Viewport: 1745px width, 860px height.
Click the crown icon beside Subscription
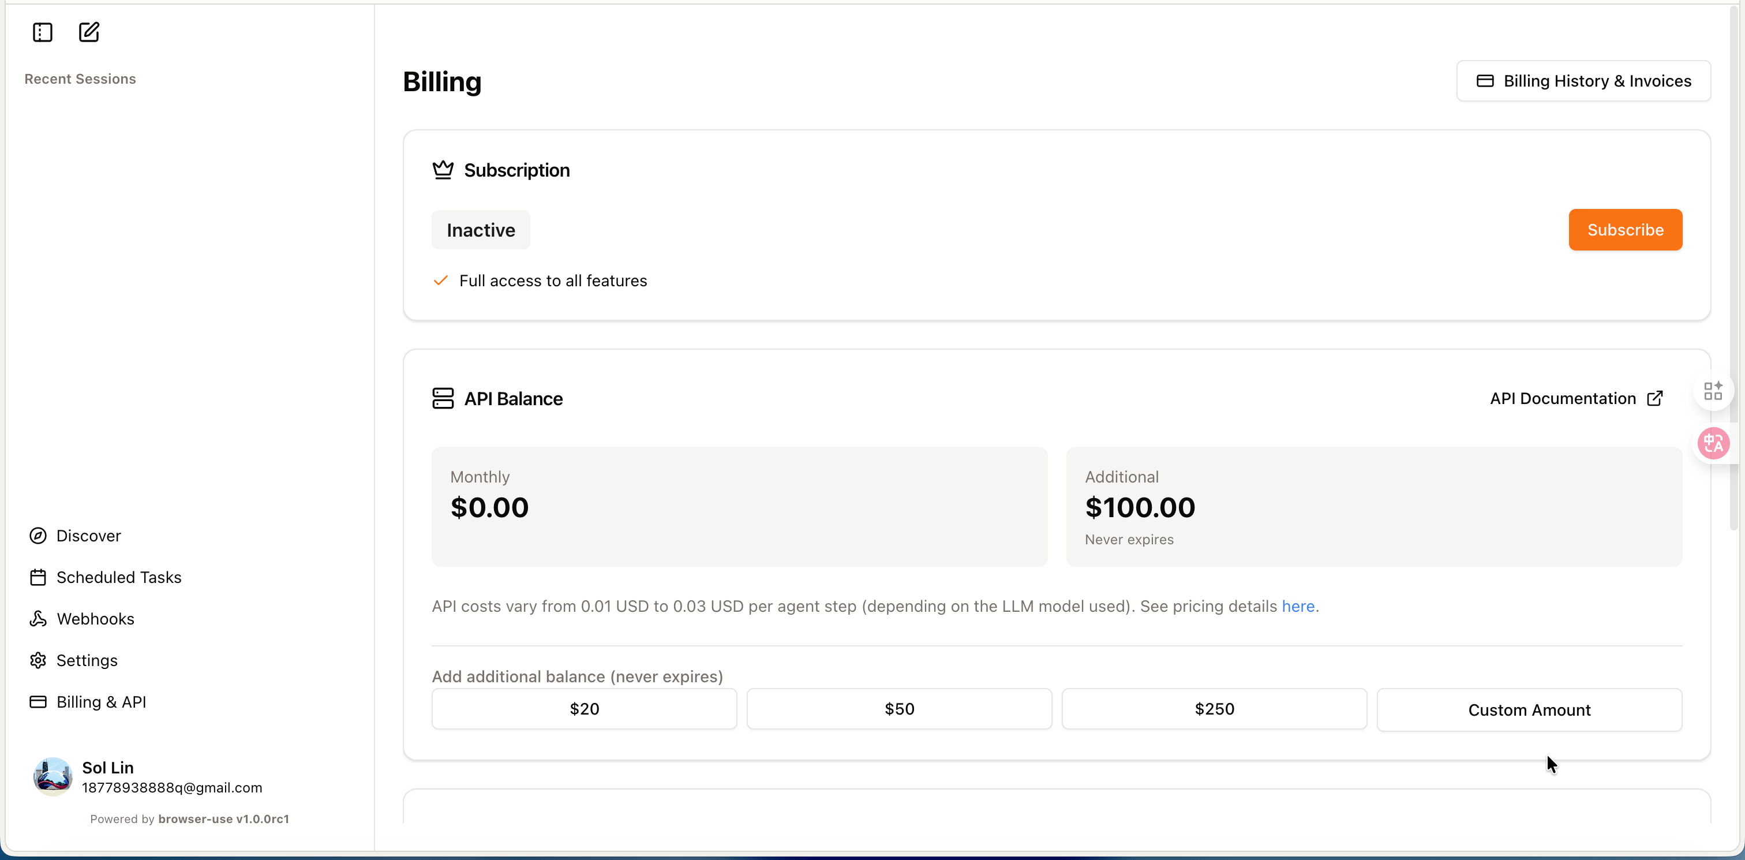pos(443,170)
